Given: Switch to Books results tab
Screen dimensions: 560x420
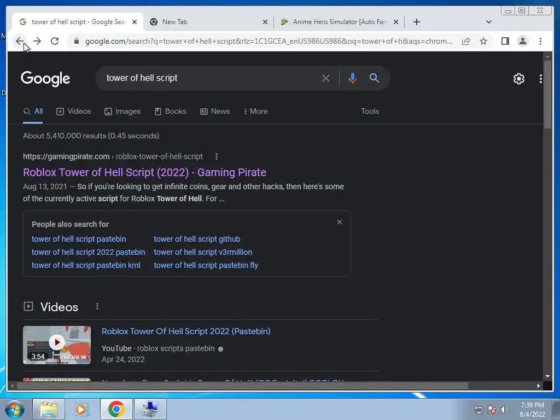Looking at the screenshot, I should tap(171, 112).
